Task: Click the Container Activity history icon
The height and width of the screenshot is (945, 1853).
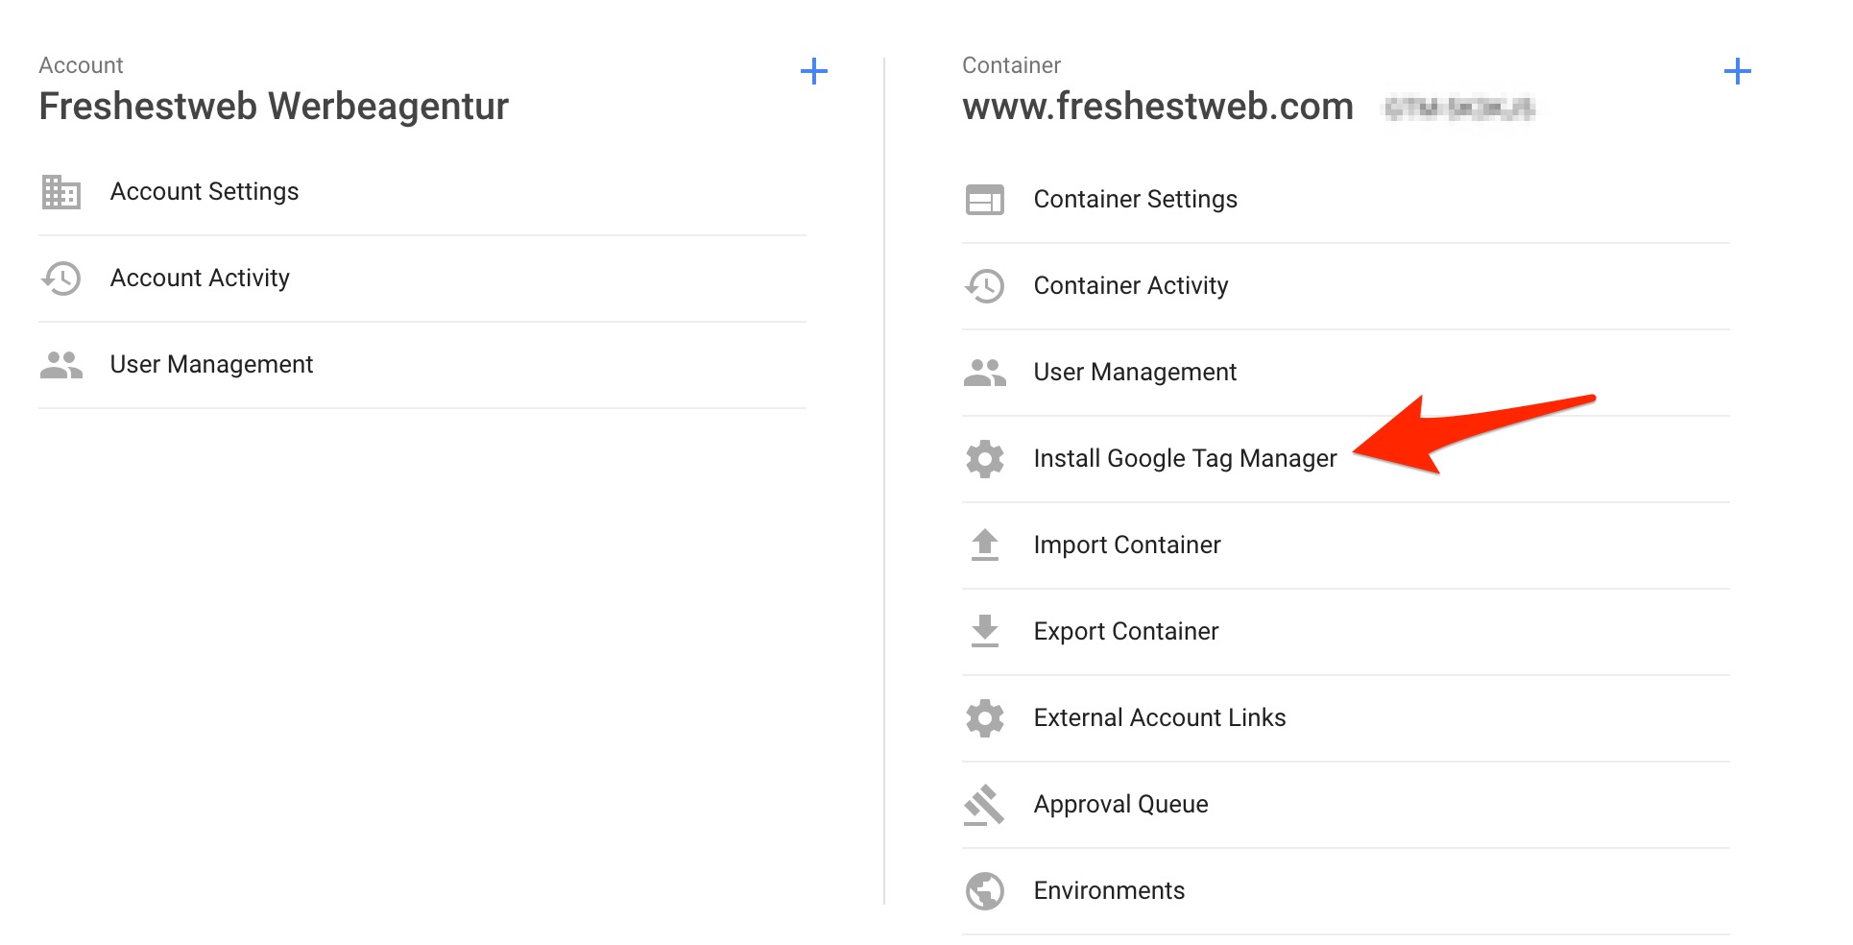Action: 985,286
